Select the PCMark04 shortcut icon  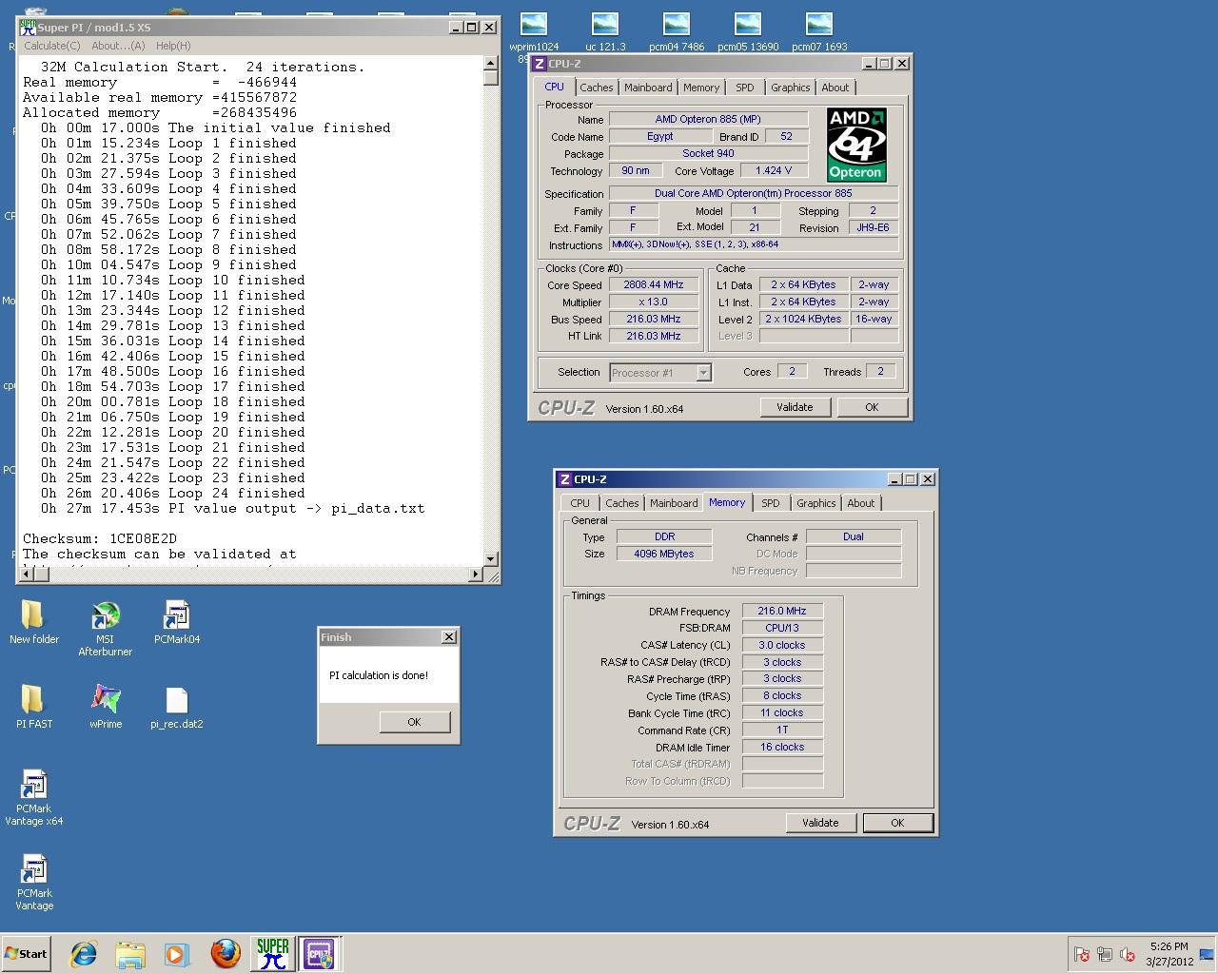pyautogui.click(x=177, y=623)
